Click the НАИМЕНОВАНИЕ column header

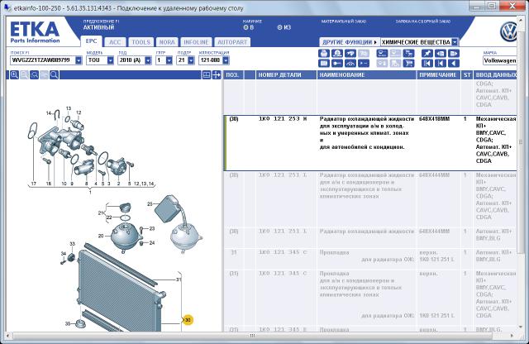(366, 75)
